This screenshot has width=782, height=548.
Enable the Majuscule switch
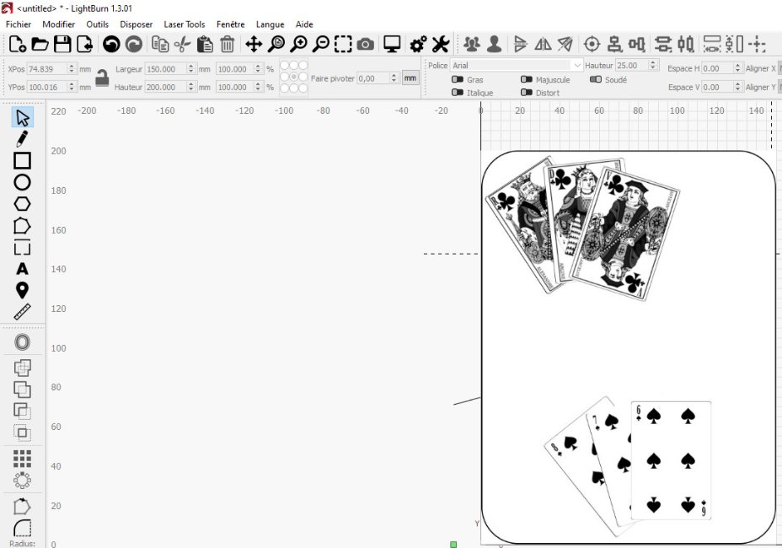pos(526,79)
